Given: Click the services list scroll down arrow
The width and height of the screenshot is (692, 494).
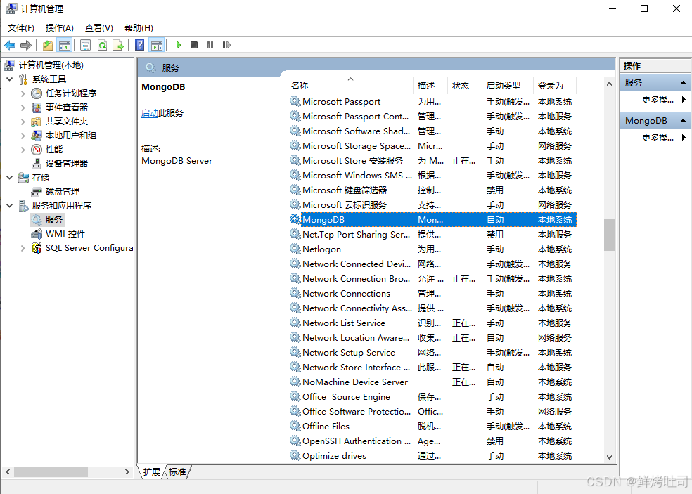Looking at the screenshot, I should pos(610,457).
